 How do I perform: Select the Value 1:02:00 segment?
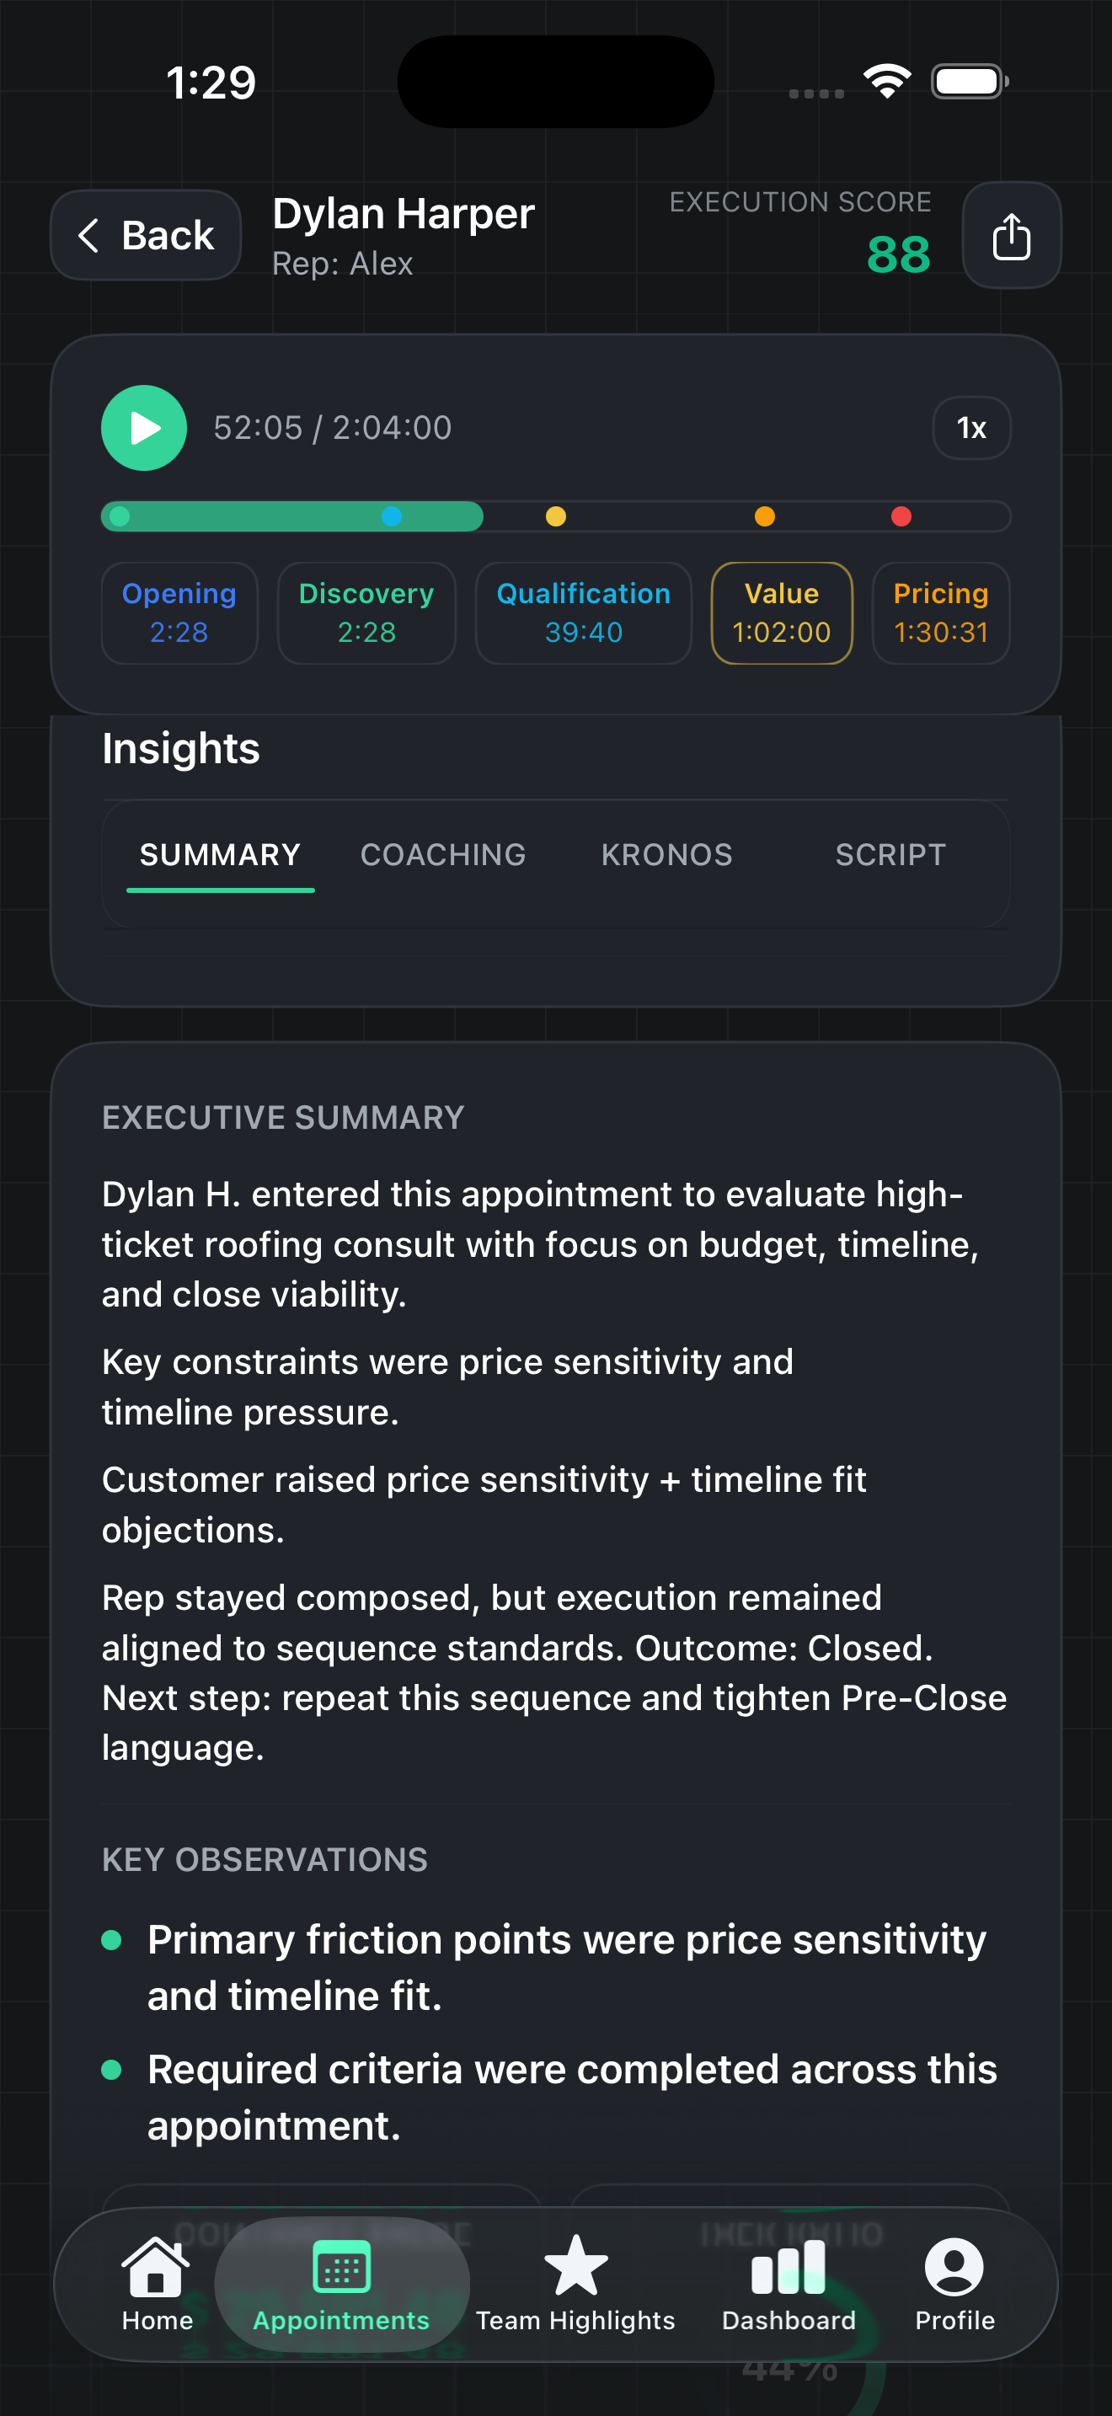click(781, 612)
